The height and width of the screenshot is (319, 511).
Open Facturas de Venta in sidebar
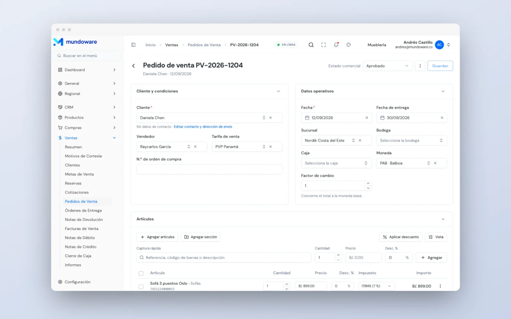(x=82, y=229)
